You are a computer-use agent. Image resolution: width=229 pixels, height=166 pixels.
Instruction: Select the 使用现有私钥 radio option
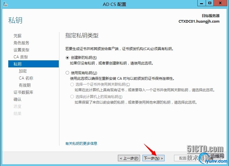67,73
